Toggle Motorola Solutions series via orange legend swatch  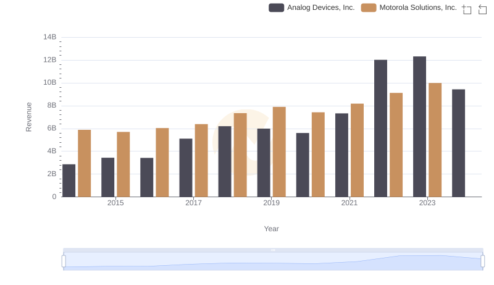tap(369, 8)
